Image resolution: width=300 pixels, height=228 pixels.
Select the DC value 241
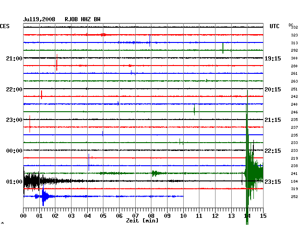click(x=294, y=174)
